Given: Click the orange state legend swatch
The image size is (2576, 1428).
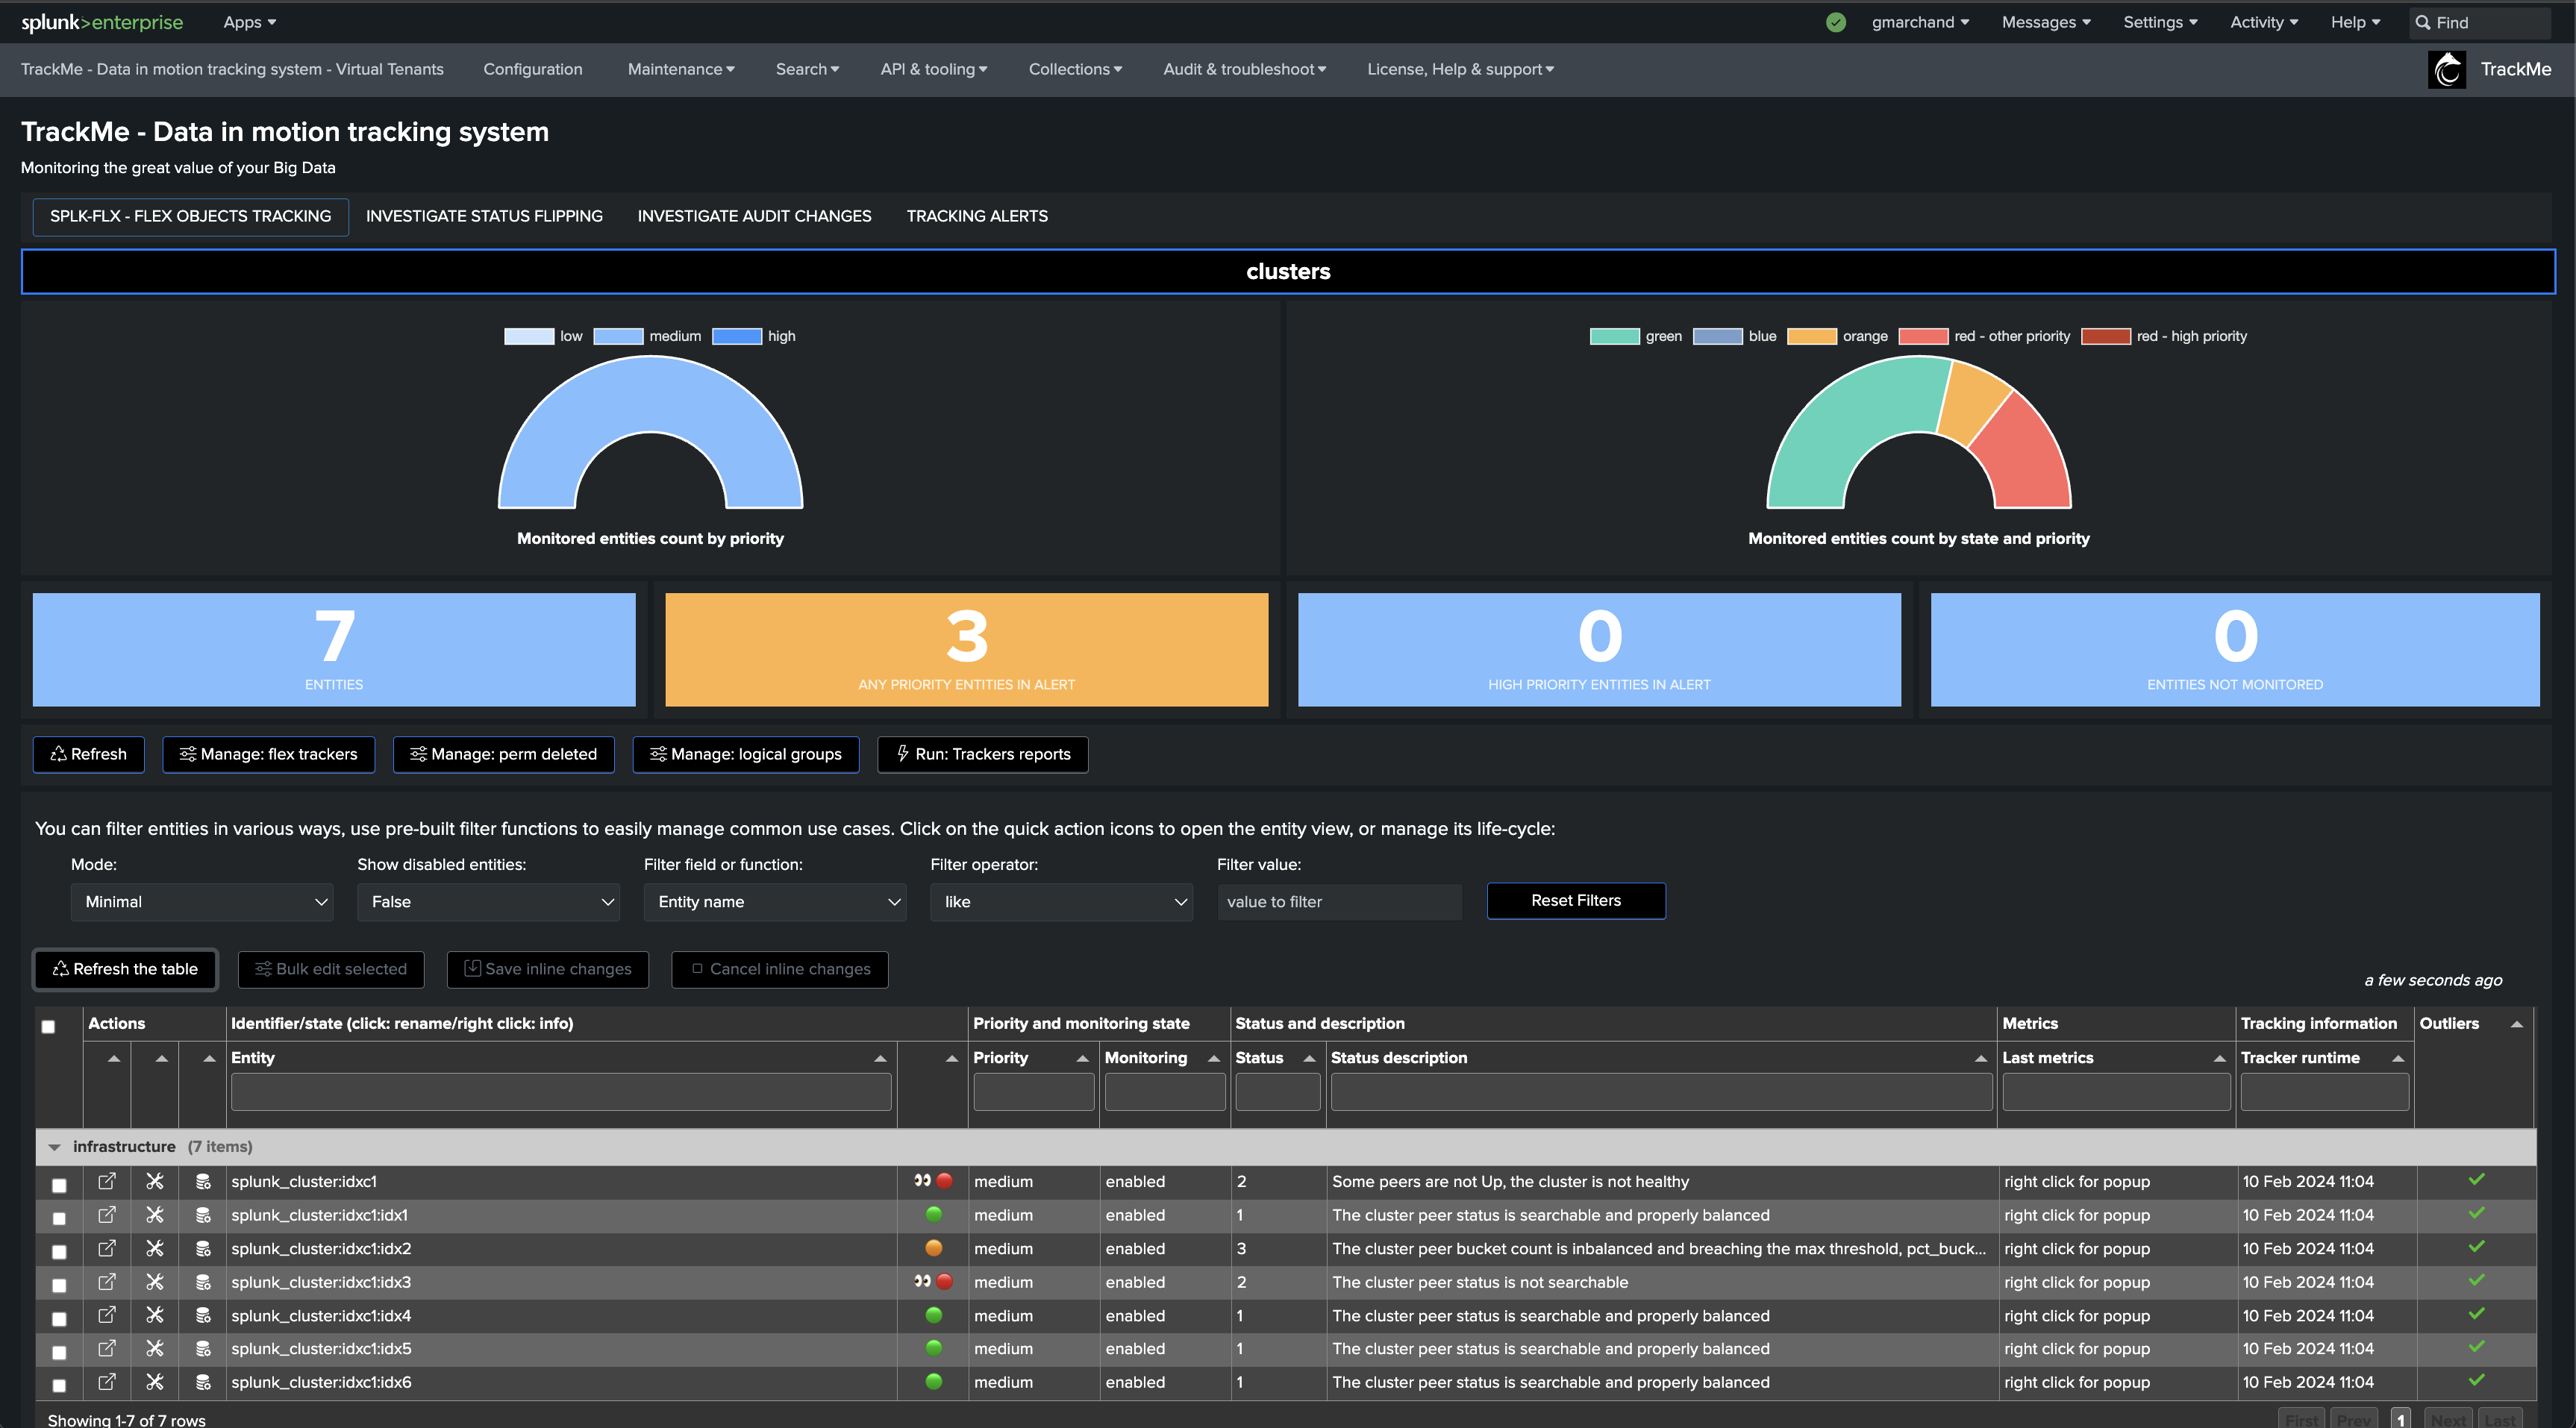Looking at the screenshot, I should coord(1811,336).
